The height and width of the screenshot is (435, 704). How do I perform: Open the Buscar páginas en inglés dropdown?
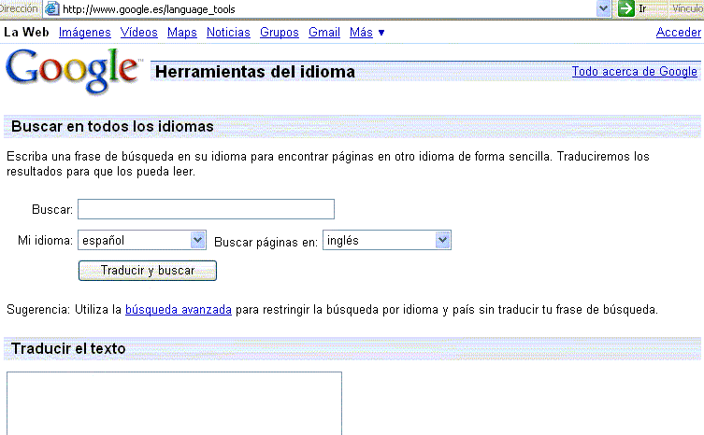[x=387, y=240]
